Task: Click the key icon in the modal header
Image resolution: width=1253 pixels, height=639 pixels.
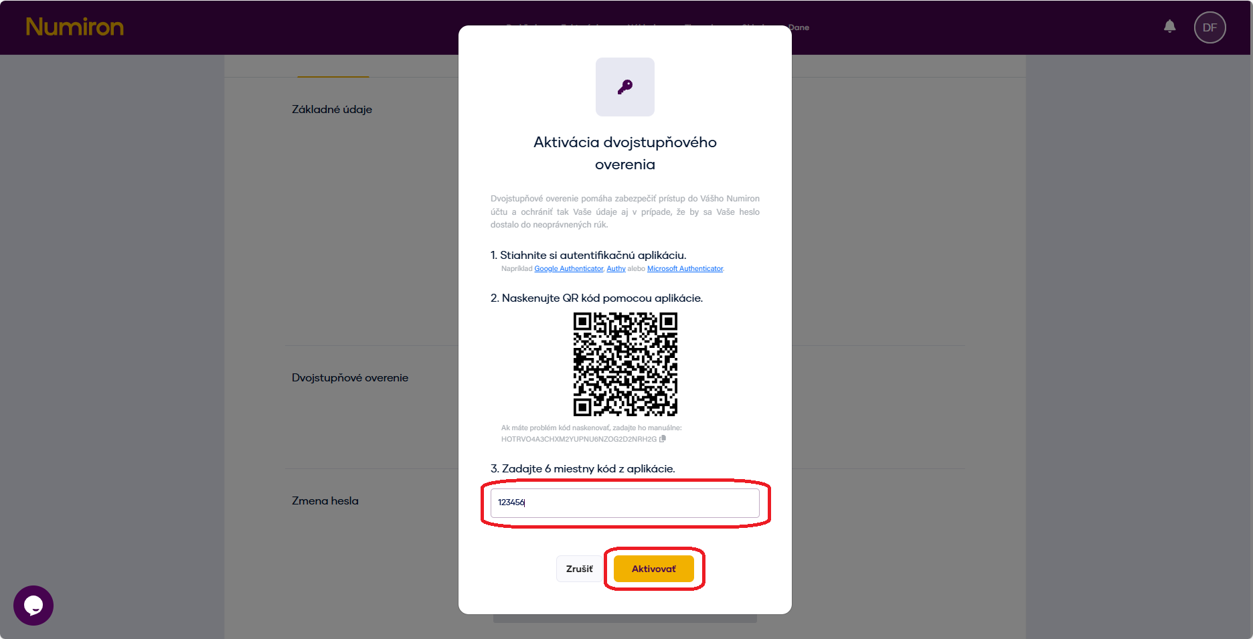Action: [624, 86]
